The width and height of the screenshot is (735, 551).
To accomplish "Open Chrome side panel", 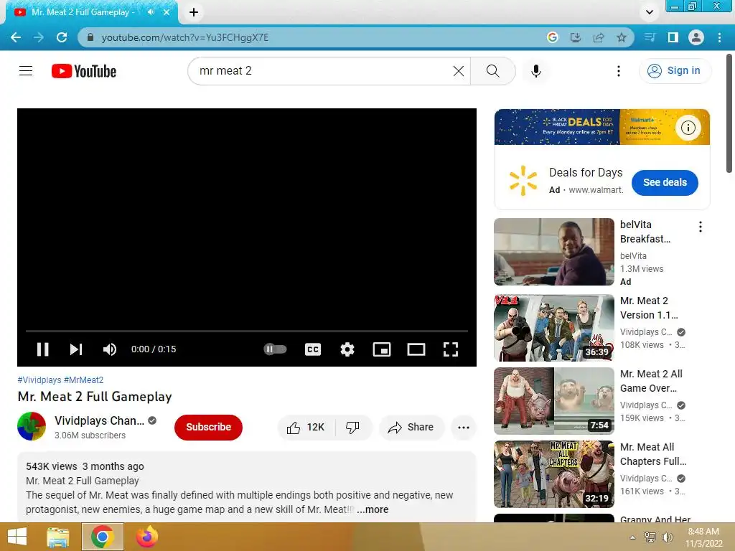I will click(x=673, y=37).
